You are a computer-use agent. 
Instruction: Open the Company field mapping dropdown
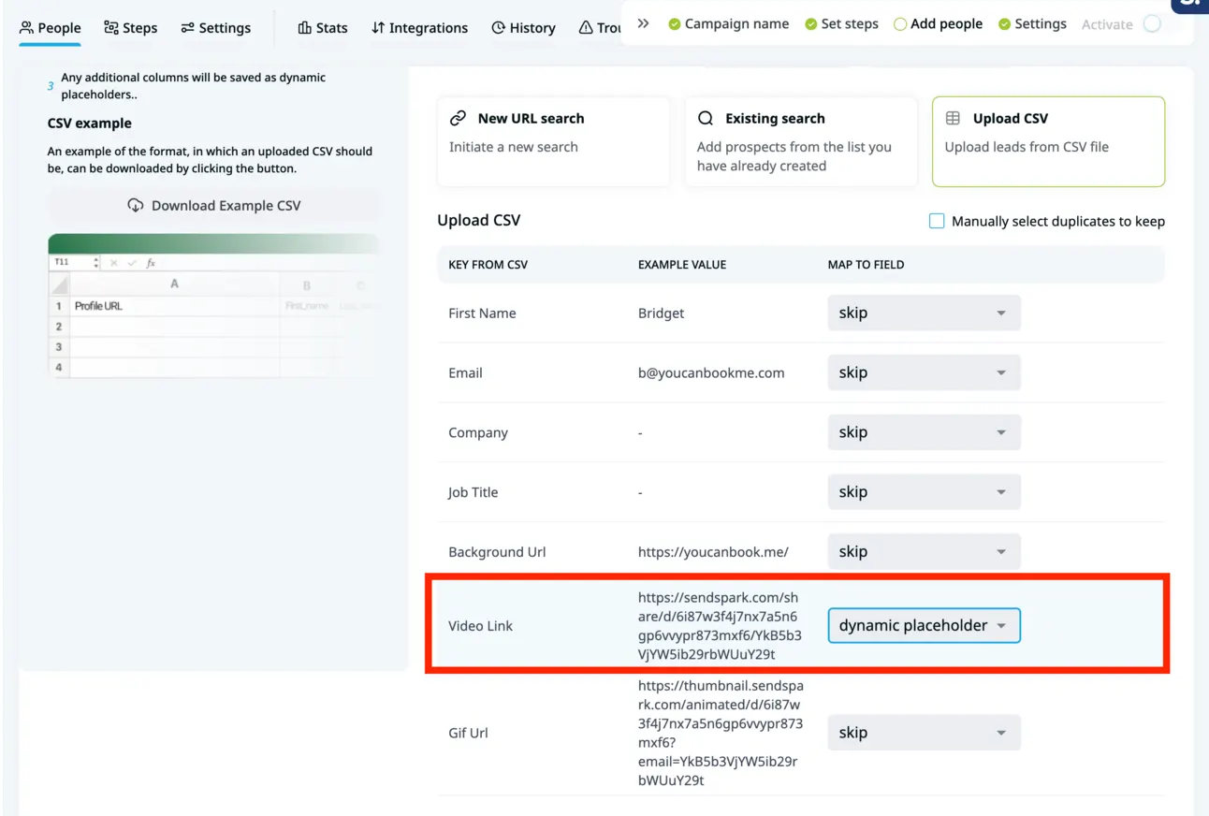pos(924,432)
